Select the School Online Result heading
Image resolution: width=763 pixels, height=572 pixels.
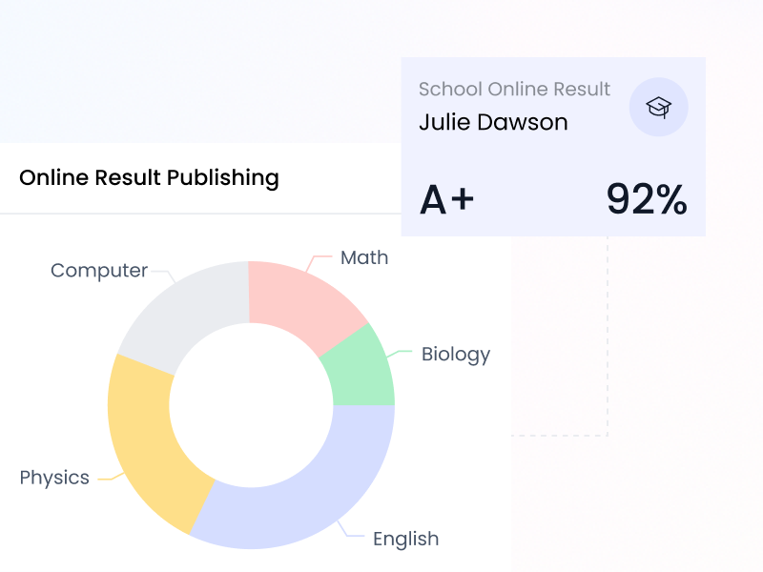[514, 89]
